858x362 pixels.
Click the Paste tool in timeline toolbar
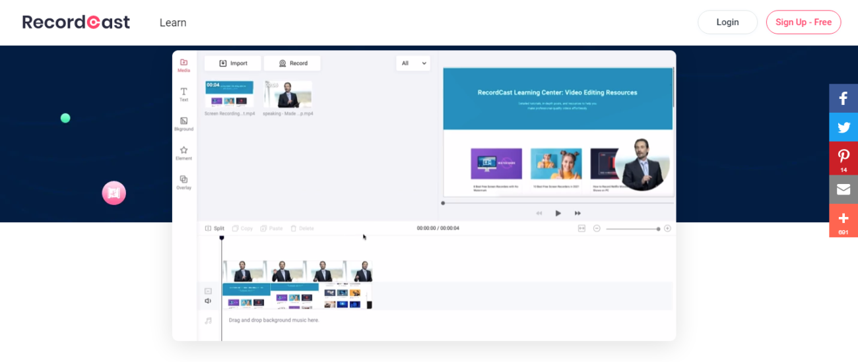point(272,228)
